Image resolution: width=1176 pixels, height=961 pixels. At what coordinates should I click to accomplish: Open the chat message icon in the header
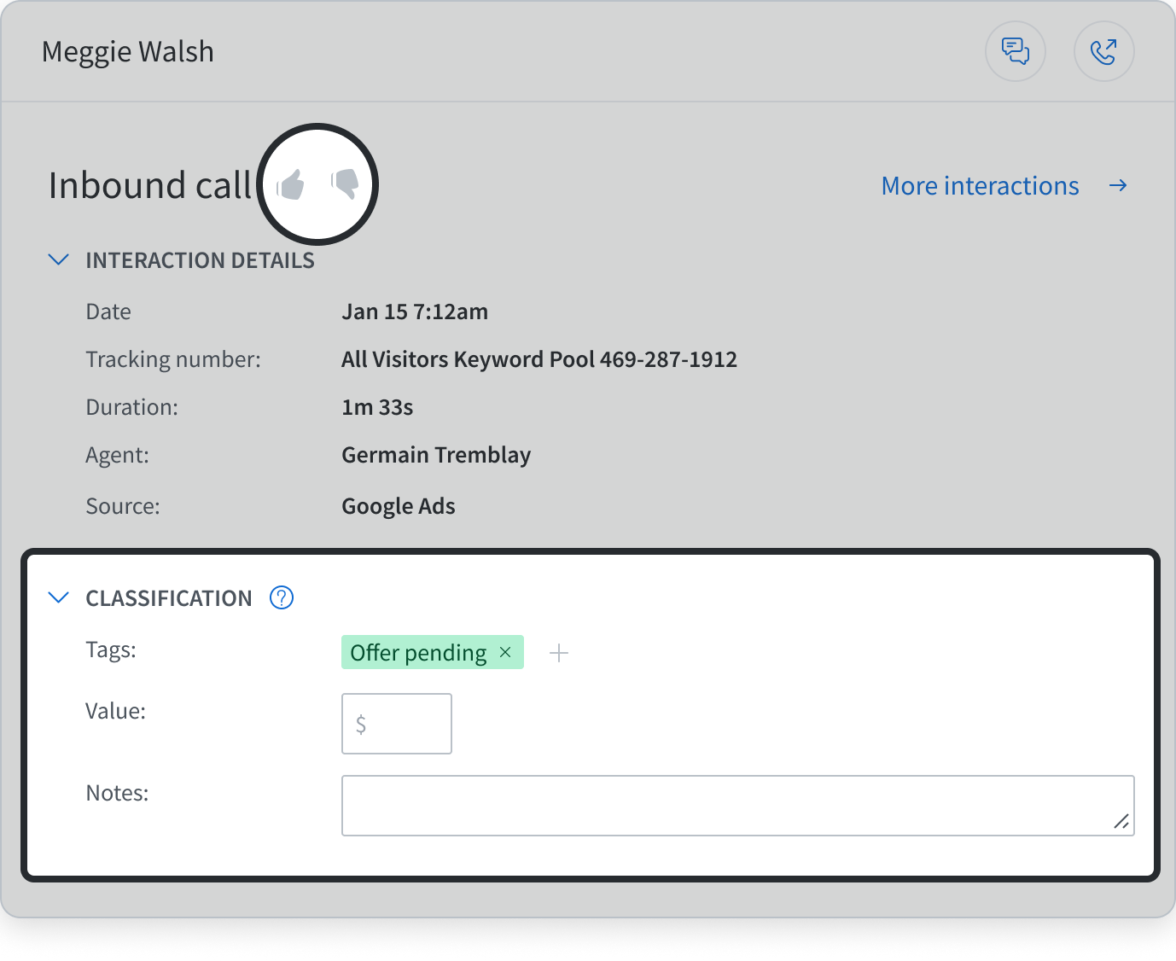click(1016, 51)
